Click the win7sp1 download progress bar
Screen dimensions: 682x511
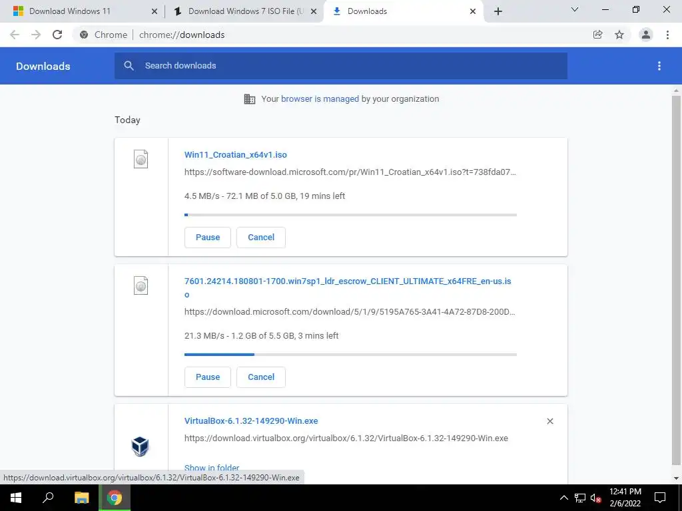(350, 355)
